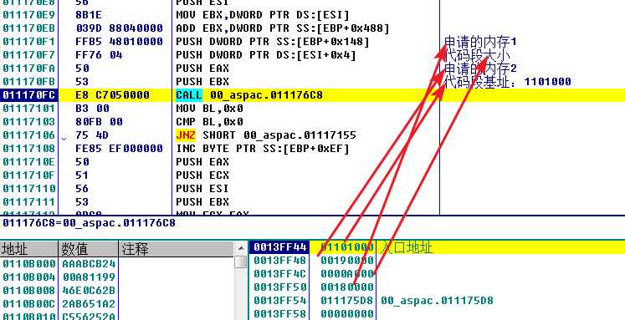
Task: Click the jump direction marker beside 75 4D
Action: [x=64, y=139]
